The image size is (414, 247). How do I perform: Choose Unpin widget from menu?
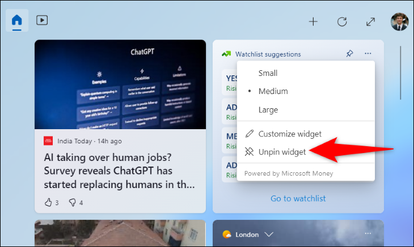(x=306, y=152)
